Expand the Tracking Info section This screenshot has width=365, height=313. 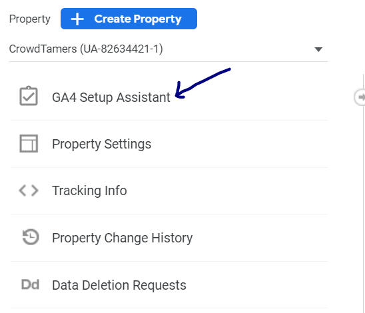tap(169, 191)
